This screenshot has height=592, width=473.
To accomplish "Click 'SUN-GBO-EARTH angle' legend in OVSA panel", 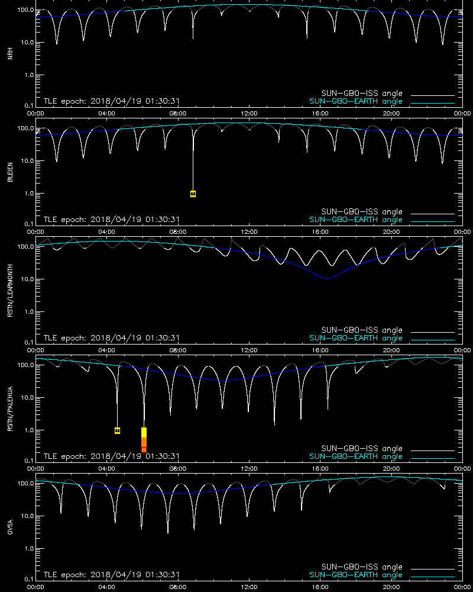I will pos(356,575).
